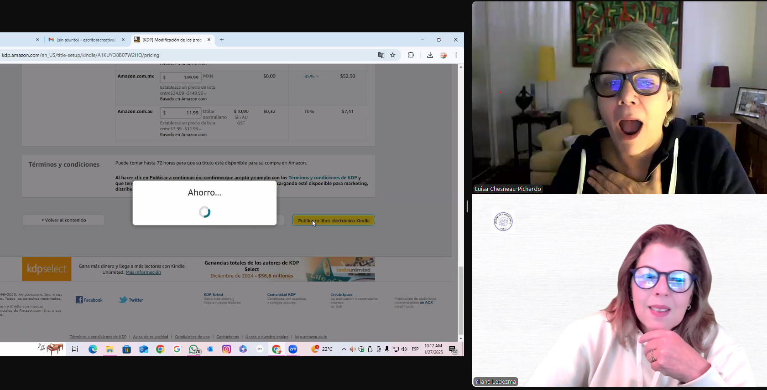Click the Kindle Unlimited banner image
This screenshot has height=390, width=767.
click(x=340, y=269)
